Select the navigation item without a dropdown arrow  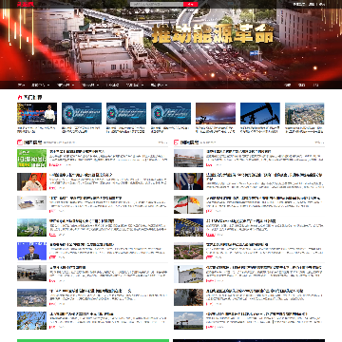(112, 85)
